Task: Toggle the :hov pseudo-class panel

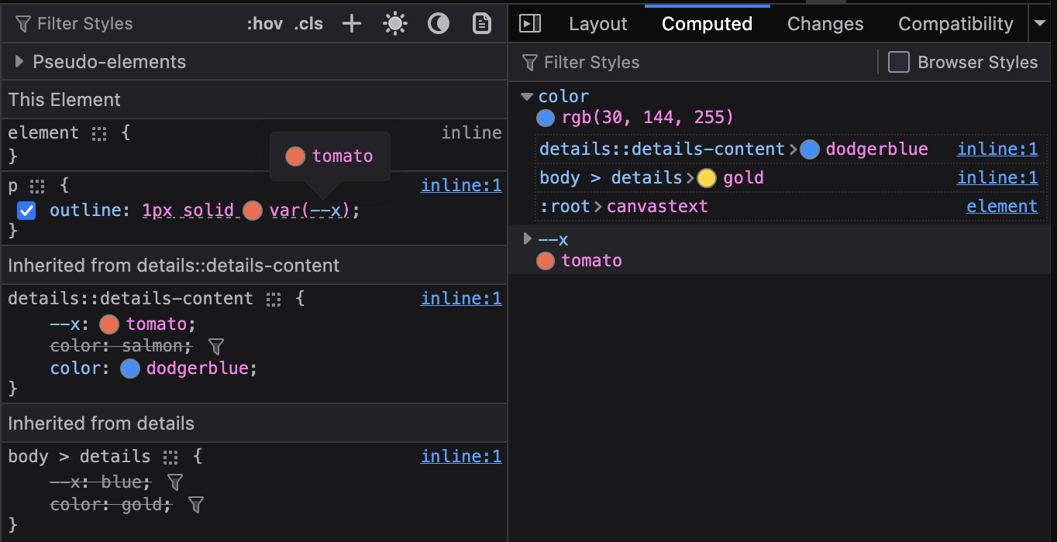Action: coord(264,24)
